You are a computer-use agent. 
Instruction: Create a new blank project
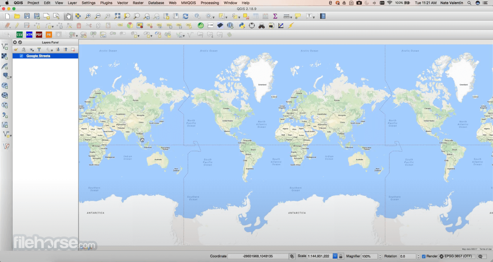[x=7, y=16]
